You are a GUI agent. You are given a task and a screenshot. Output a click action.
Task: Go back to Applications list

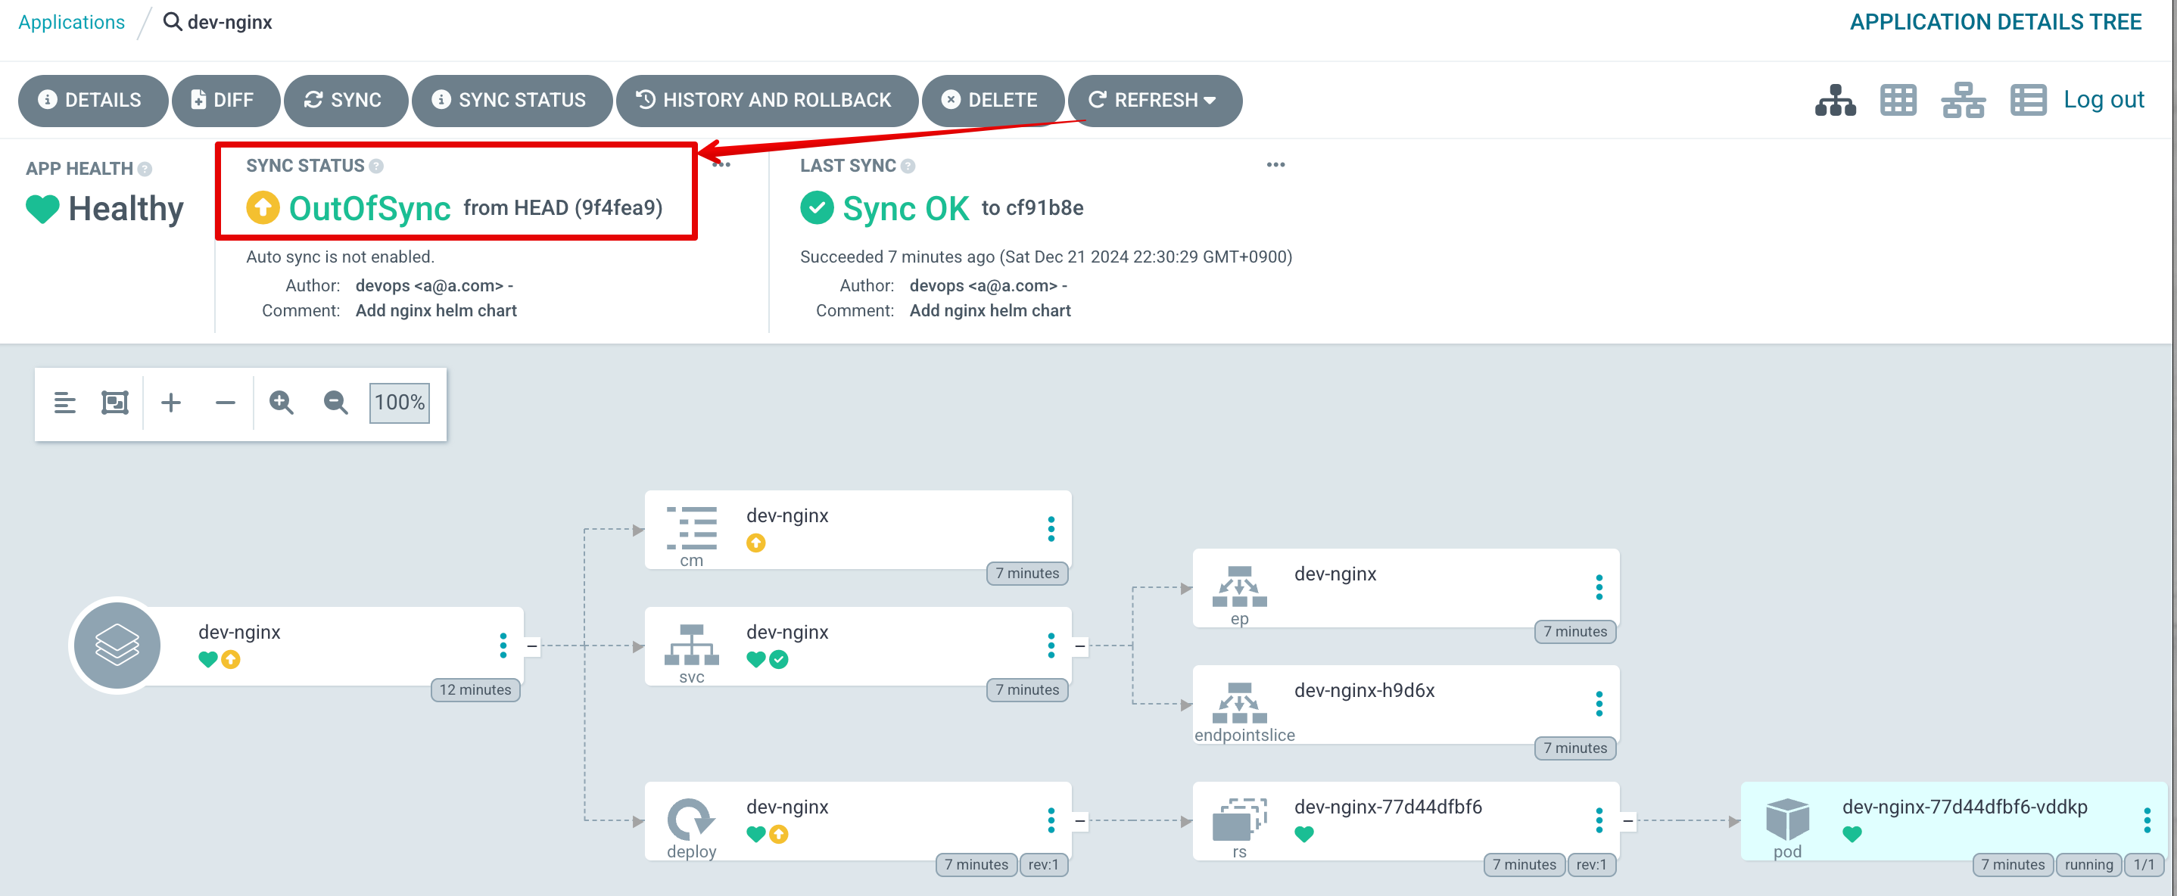point(72,22)
